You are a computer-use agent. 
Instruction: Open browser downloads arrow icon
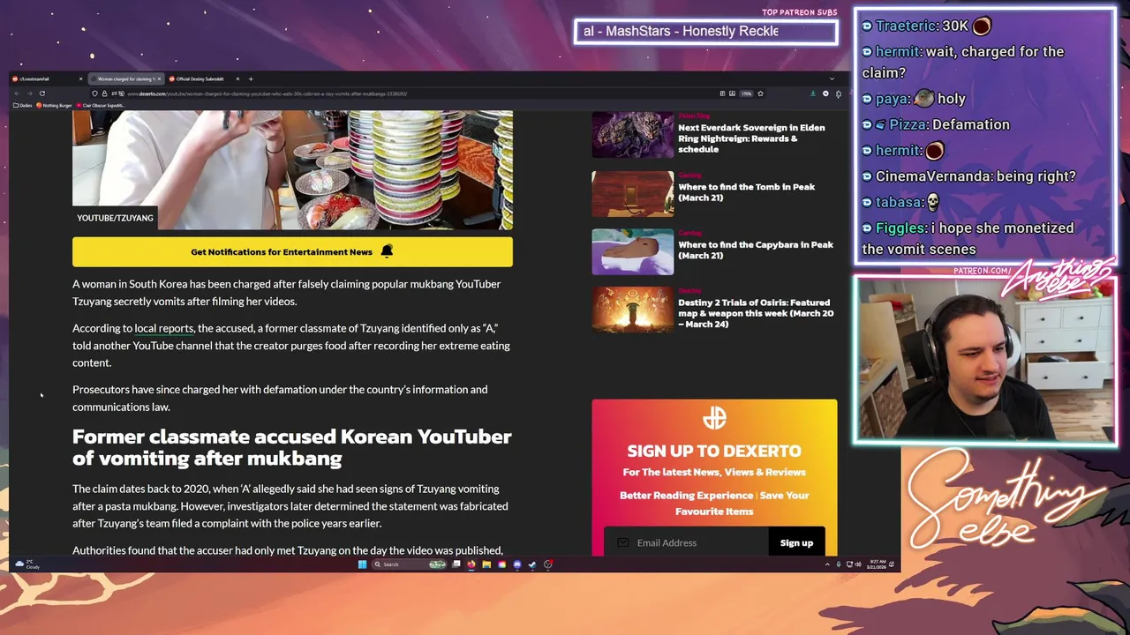pyautogui.click(x=813, y=93)
